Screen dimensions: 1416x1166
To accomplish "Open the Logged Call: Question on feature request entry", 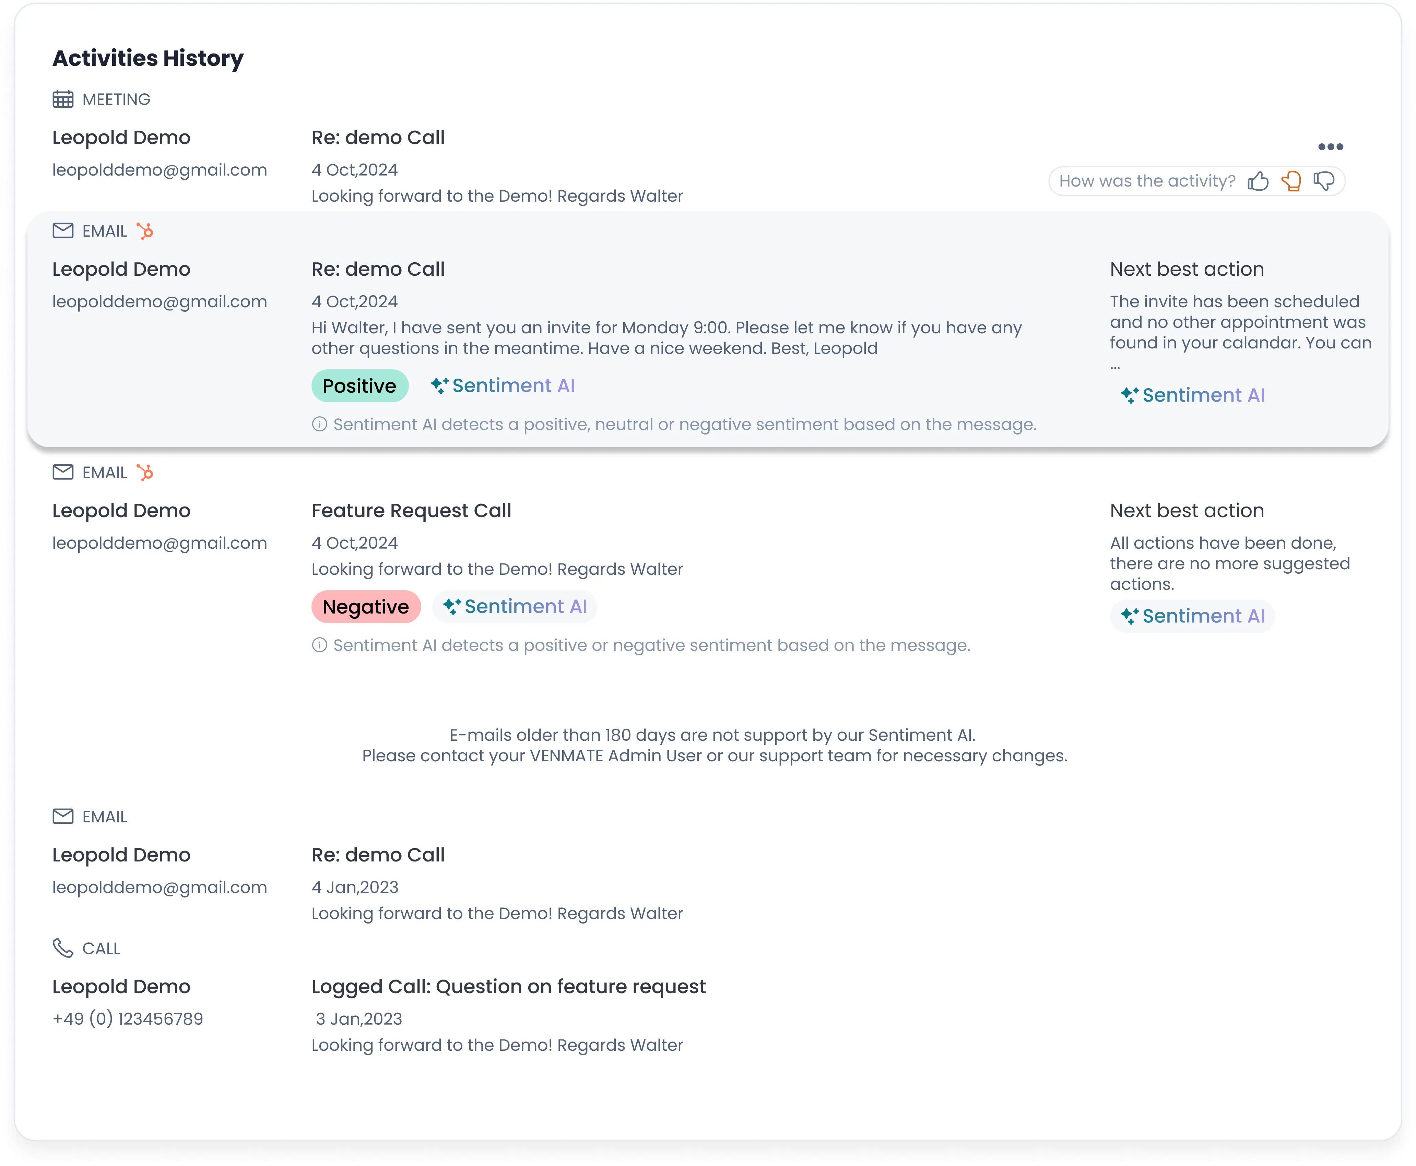I will point(508,986).
